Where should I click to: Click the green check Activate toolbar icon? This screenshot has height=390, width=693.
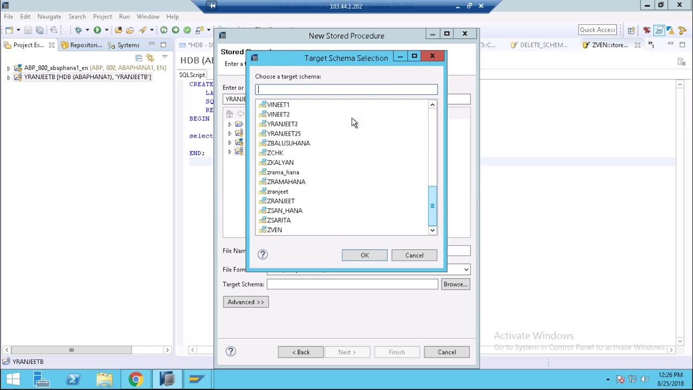pos(187,30)
